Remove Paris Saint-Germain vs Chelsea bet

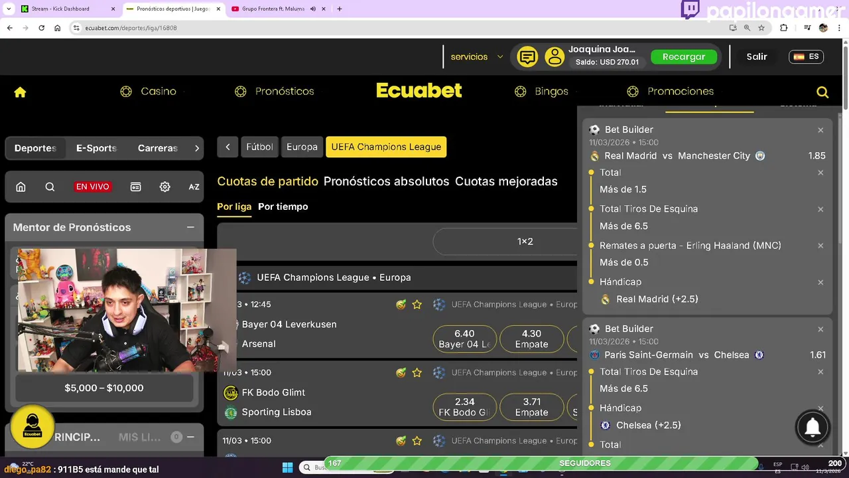click(x=820, y=329)
